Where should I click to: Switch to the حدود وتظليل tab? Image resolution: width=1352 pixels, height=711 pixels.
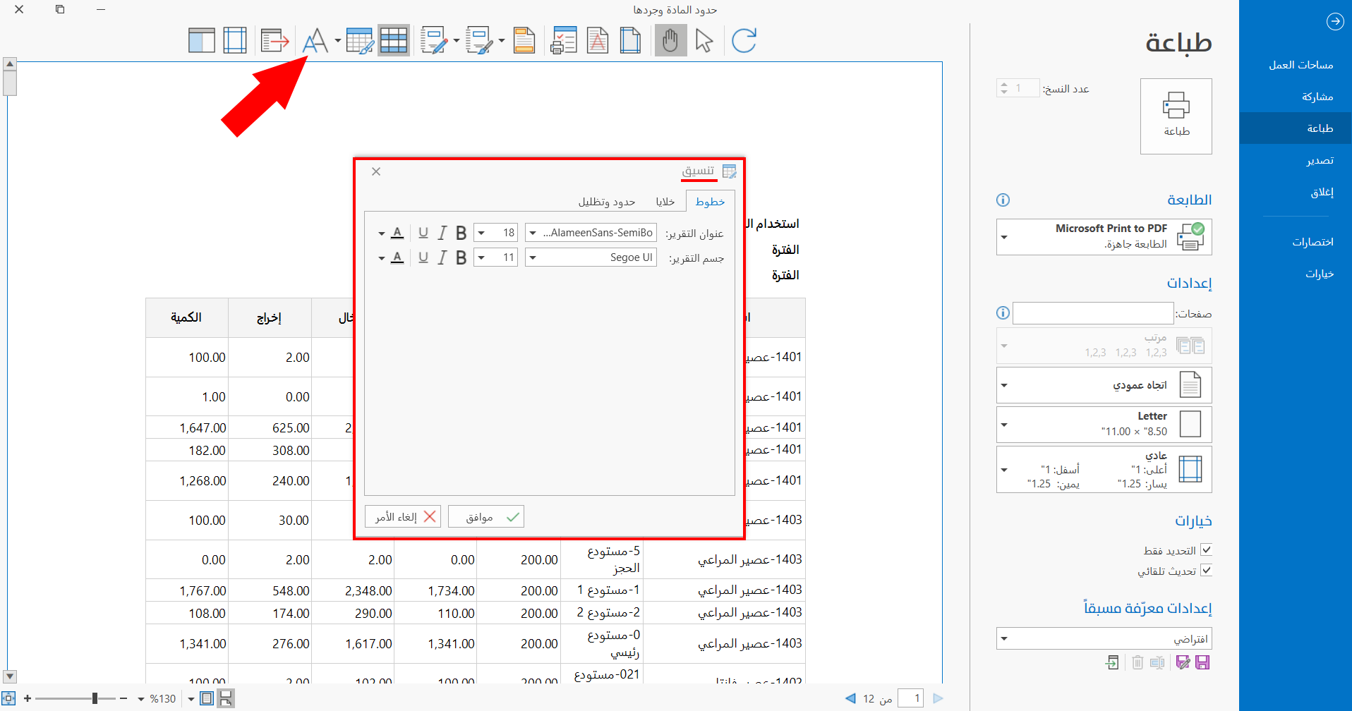click(607, 202)
